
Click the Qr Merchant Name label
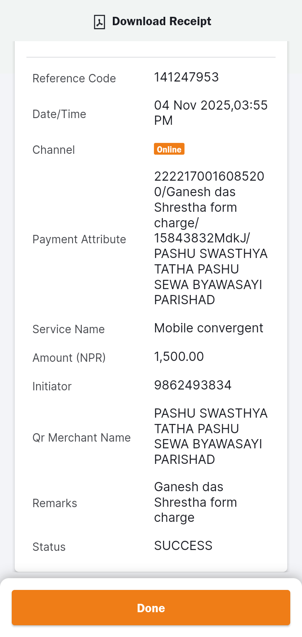coord(81,438)
